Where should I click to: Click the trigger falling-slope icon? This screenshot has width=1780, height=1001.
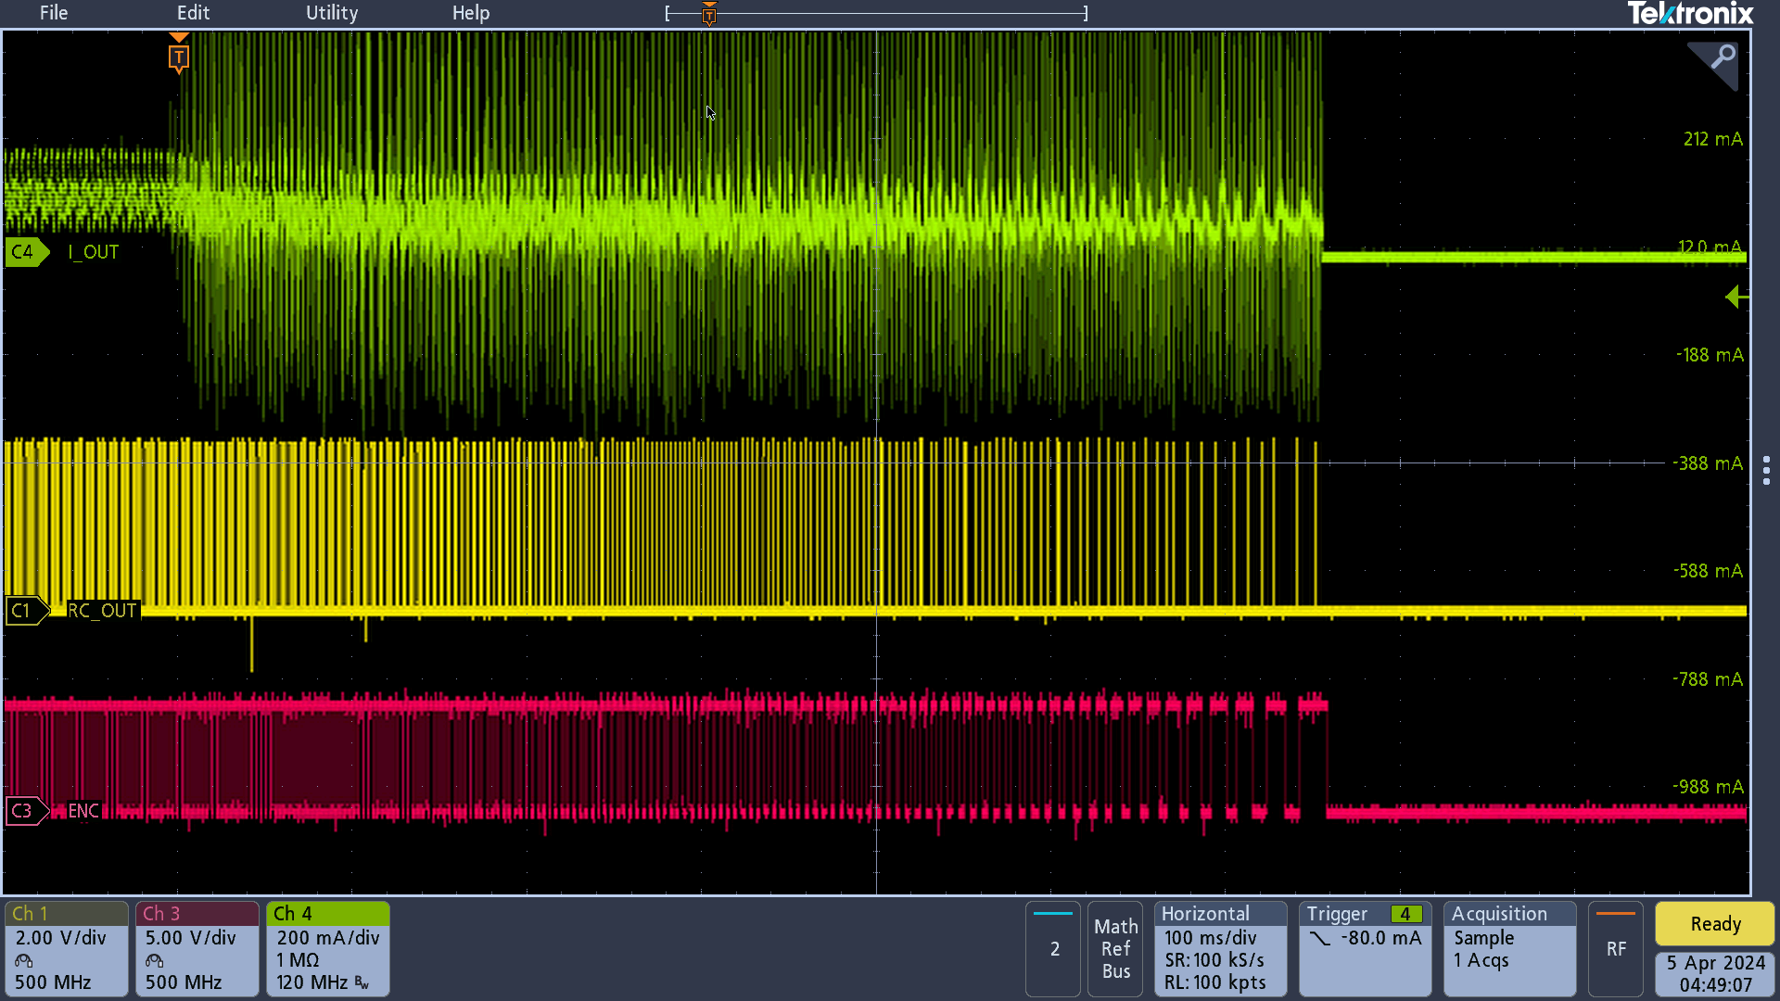[1320, 938]
